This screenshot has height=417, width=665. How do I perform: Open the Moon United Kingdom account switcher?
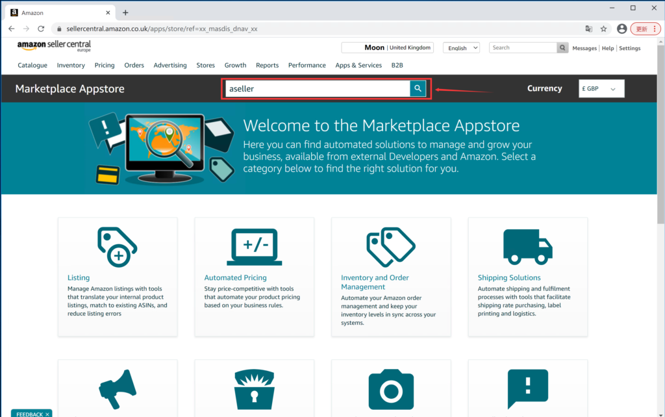tap(387, 47)
